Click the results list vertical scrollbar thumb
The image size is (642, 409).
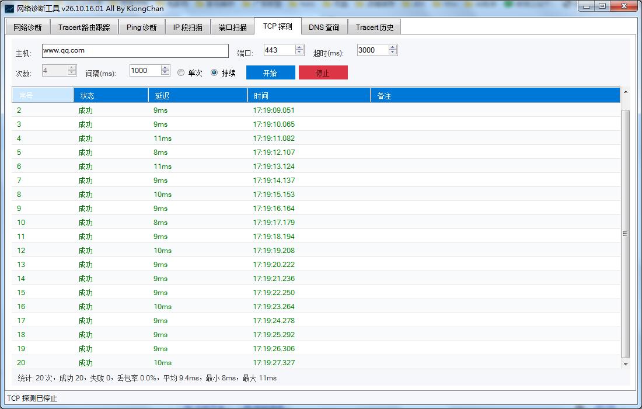[x=625, y=234]
